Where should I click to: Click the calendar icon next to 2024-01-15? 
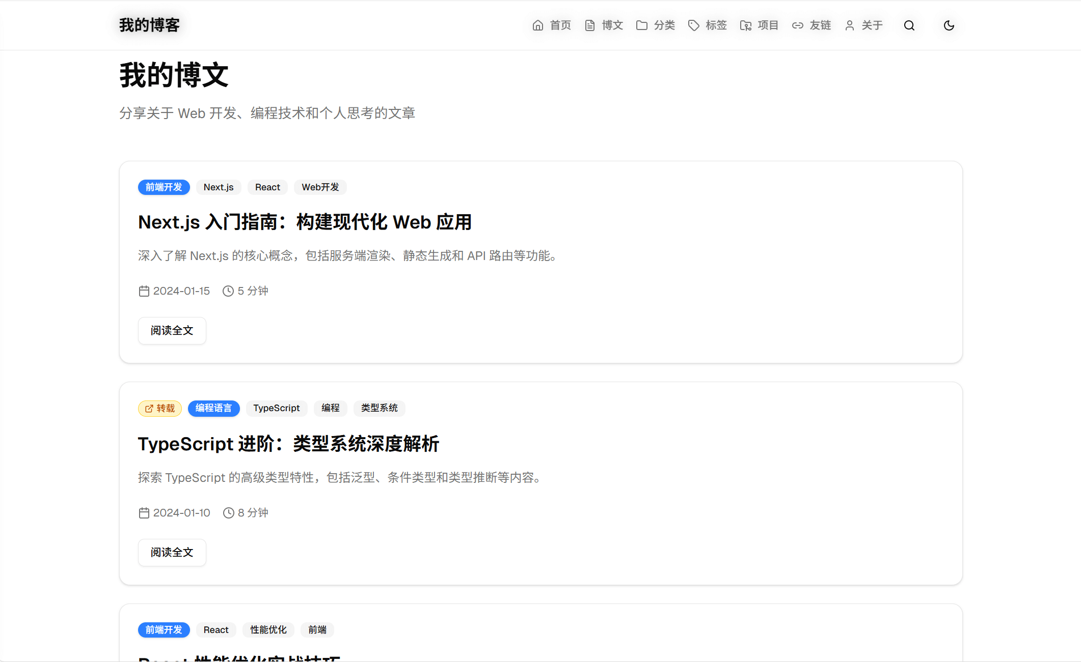click(144, 291)
